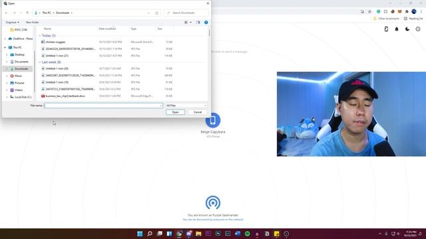Open the Other bookmarks folder
The height and width of the screenshot is (239, 426).
point(386,19)
